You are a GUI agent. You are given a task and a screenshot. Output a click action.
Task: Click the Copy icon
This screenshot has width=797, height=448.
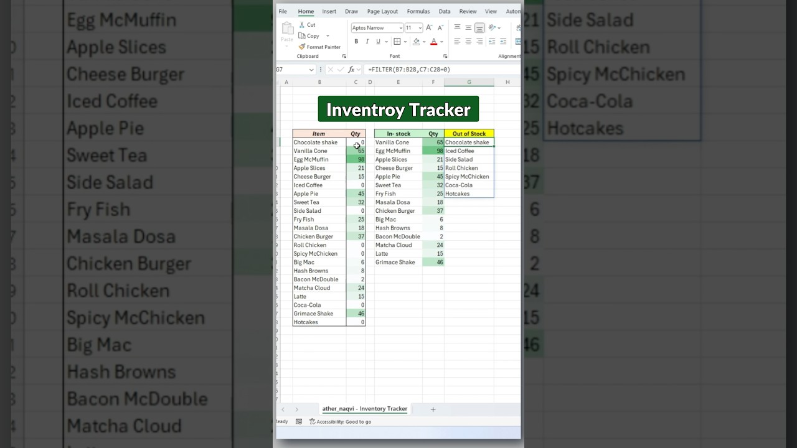[x=302, y=36]
